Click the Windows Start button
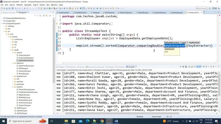The width and height of the screenshot is (221, 124). 3,121
